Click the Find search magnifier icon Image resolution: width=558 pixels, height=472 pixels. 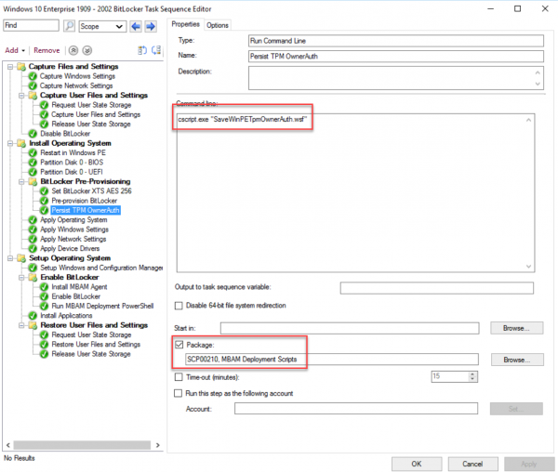tap(69, 26)
